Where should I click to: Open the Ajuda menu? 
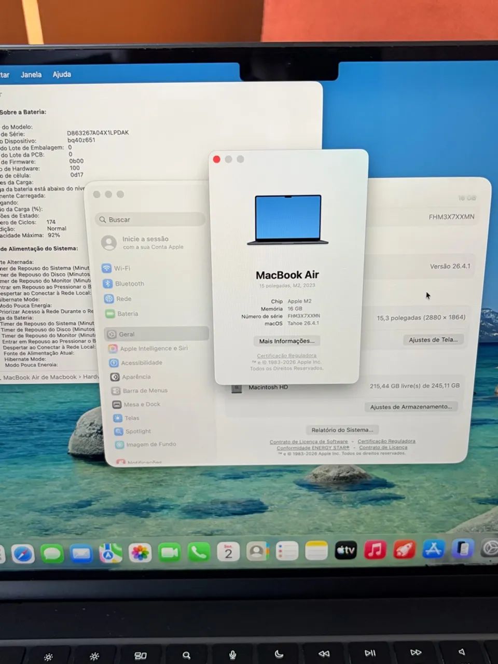[62, 74]
